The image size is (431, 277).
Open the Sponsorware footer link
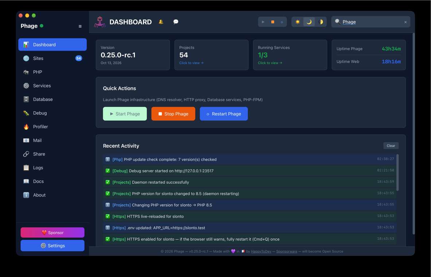click(287, 251)
